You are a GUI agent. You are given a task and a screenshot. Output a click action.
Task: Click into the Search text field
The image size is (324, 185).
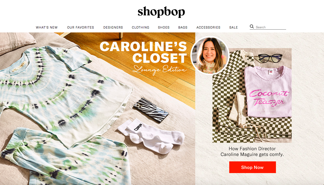point(271,27)
